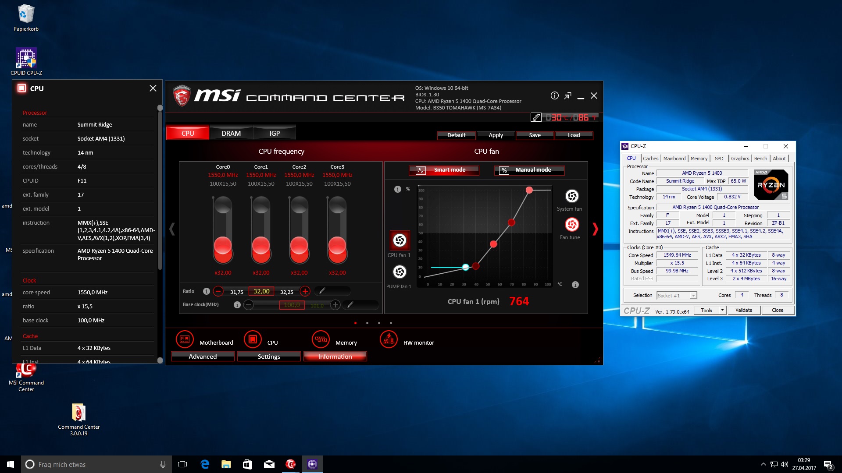
Task: Switch CPU fan to Manual mode
Action: 529,170
